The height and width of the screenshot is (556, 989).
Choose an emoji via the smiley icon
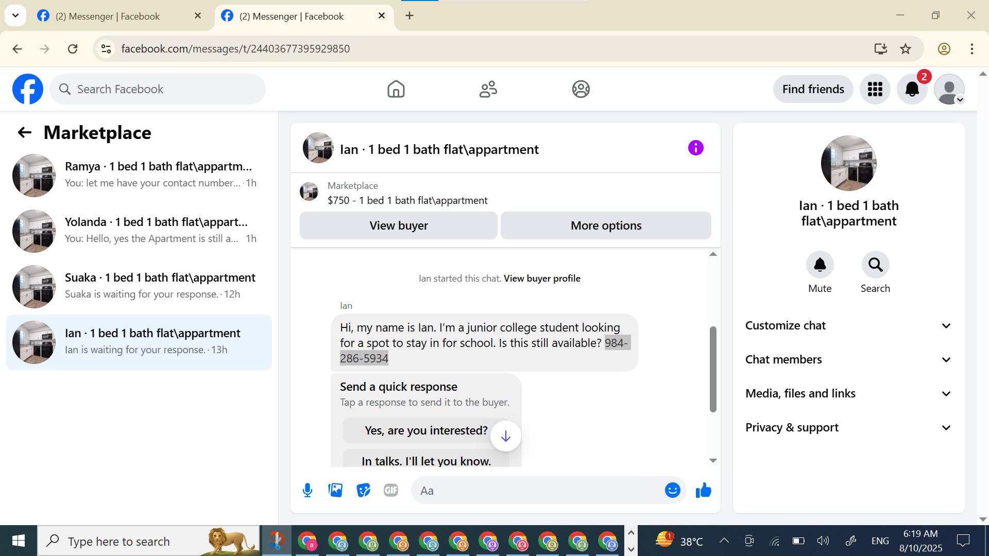click(672, 491)
